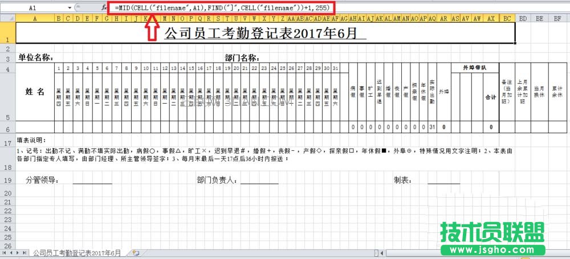
Task: Click the day 15 cell in row 4
Action: click(191, 68)
